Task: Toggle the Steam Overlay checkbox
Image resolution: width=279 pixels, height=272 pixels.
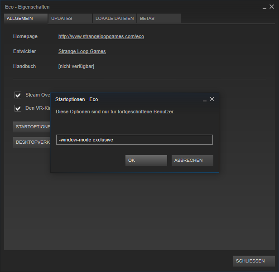Action: click(x=18, y=95)
